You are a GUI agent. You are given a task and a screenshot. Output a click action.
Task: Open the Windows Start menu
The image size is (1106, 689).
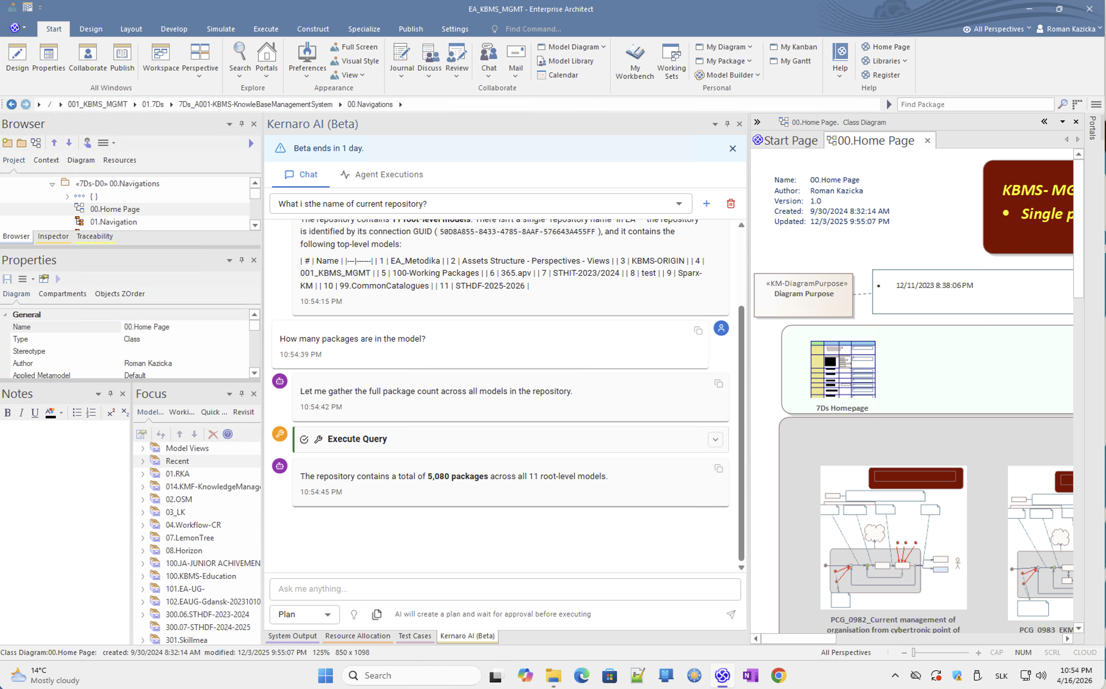point(325,675)
